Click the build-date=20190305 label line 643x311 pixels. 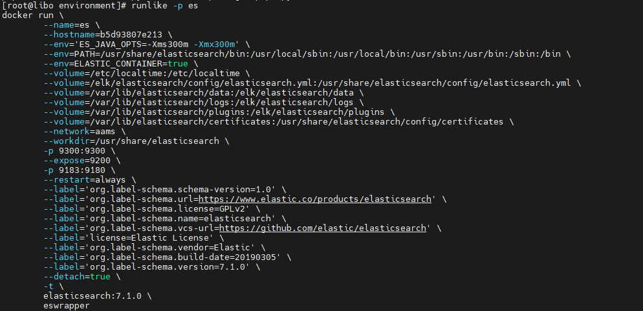pyautogui.click(x=168, y=257)
